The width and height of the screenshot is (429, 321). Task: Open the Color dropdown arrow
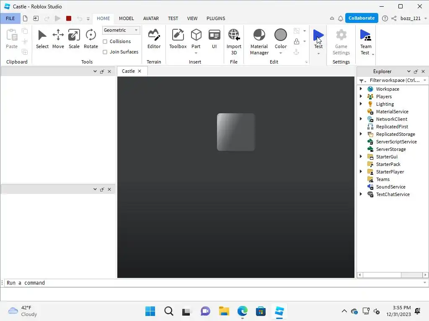(x=280, y=53)
